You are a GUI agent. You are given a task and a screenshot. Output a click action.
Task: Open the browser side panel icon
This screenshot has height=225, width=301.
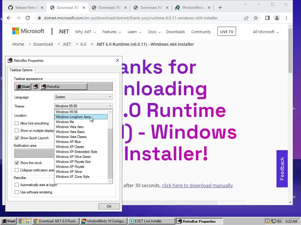click(x=267, y=18)
